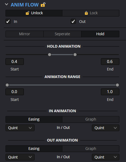Click the unlocked padlock icon beside ANIM FLOW
Viewport: 126px width, 162px height.
click(x=43, y=5)
